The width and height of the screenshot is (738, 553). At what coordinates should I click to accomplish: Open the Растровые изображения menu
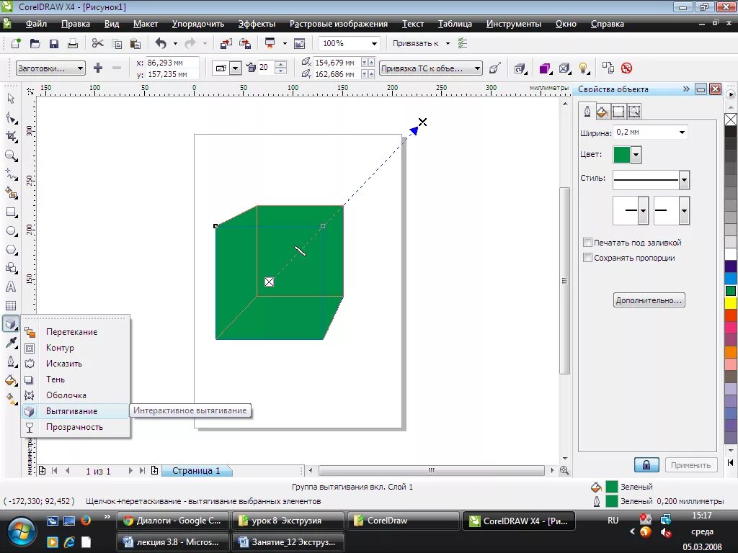(x=339, y=24)
